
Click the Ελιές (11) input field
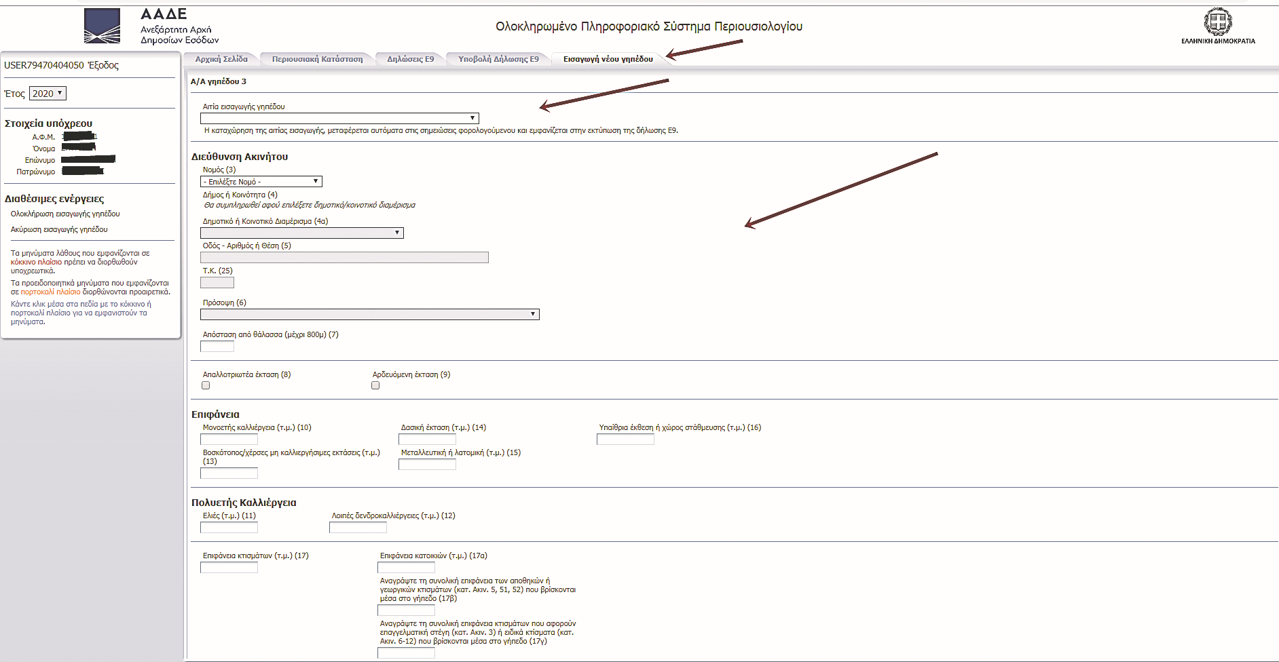[229, 528]
